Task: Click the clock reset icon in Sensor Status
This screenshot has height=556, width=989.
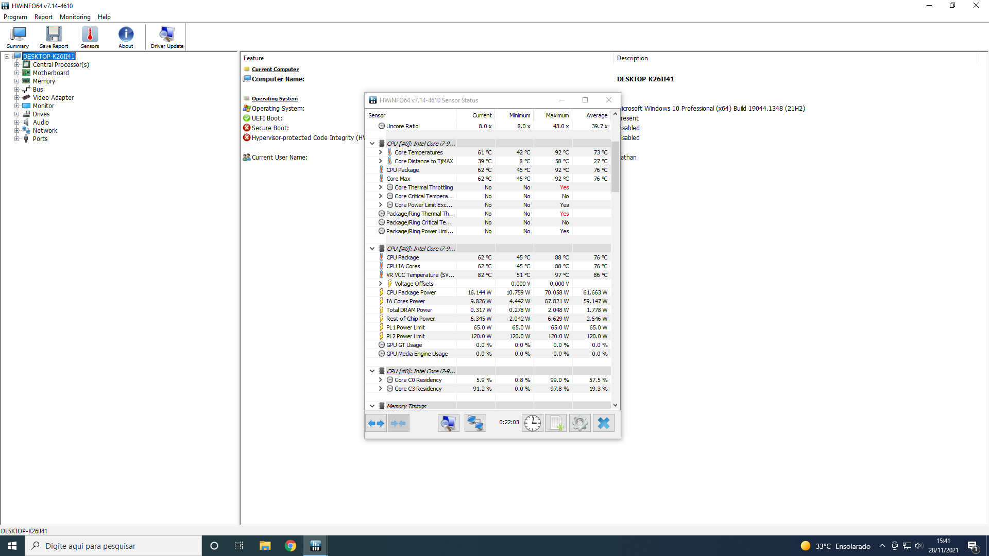Action: [533, 423]
